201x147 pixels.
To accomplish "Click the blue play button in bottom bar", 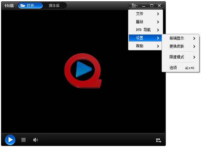I will 10,140.
